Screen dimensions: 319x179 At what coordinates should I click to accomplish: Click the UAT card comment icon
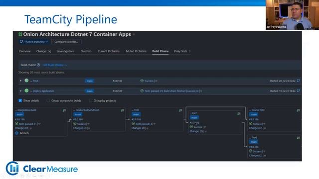[239, 114]
